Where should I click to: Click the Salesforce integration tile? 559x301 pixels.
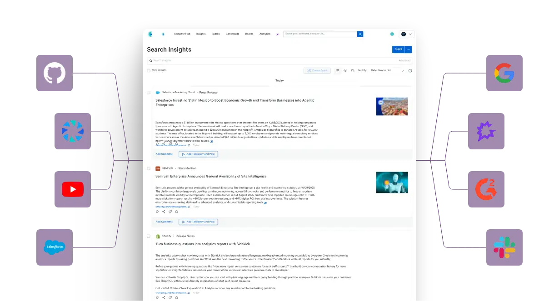[55, 247]
